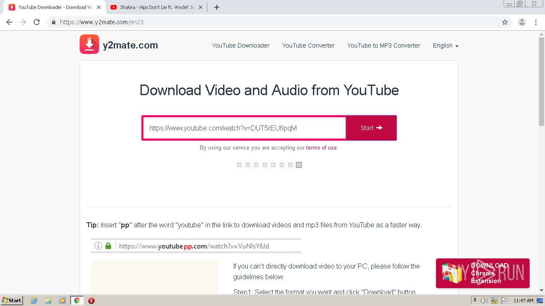Close the YouTube Downloader tab

98,7
